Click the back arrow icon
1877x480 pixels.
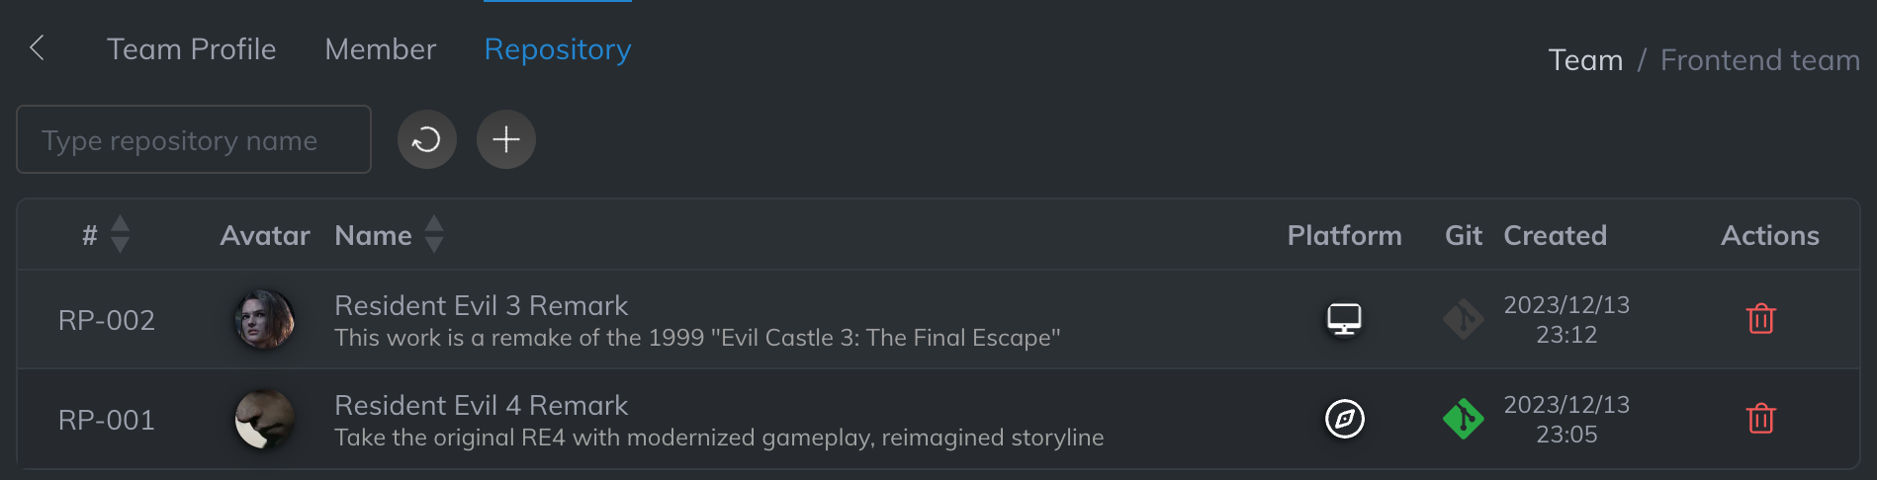(38, 47)
